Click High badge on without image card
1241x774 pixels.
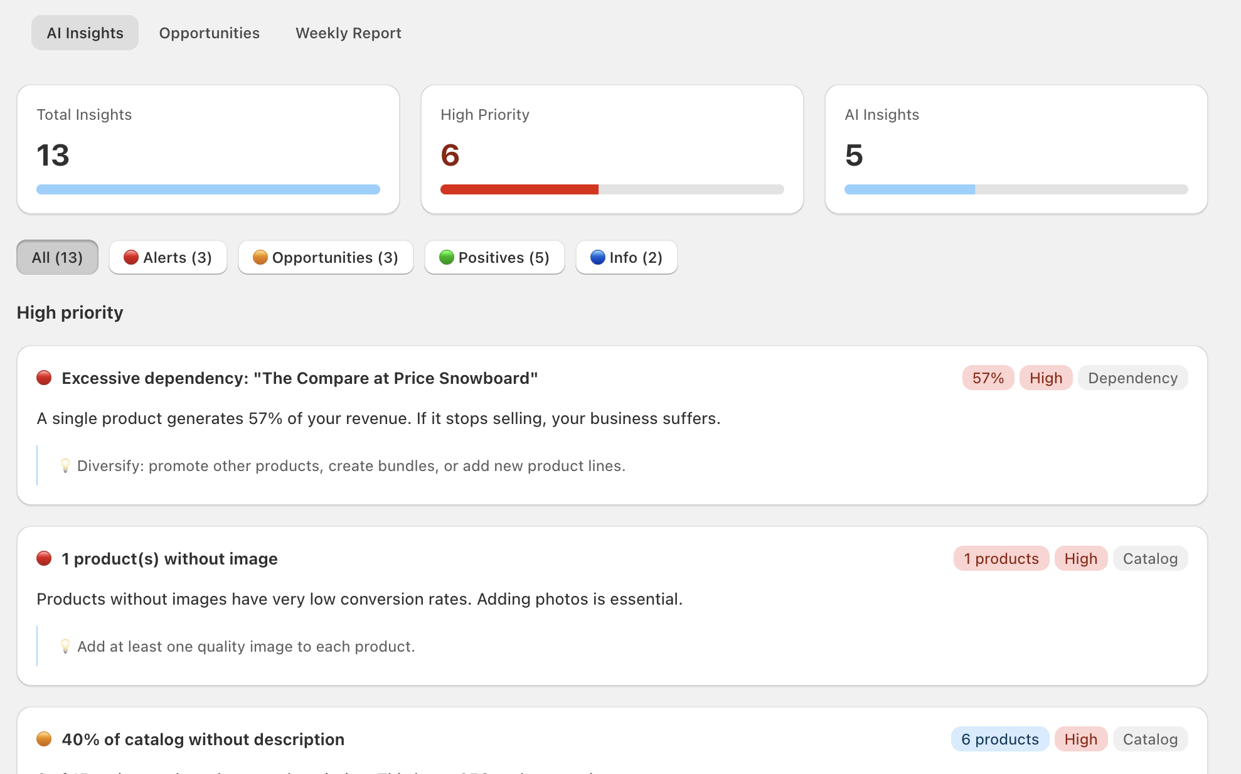tap(1081, 558)
